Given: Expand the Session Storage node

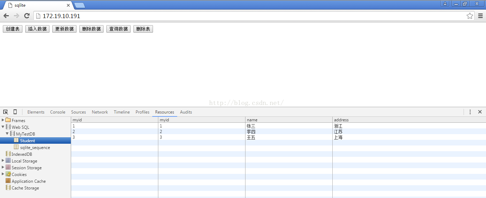Looking at the screenshot, I should 3,167.
